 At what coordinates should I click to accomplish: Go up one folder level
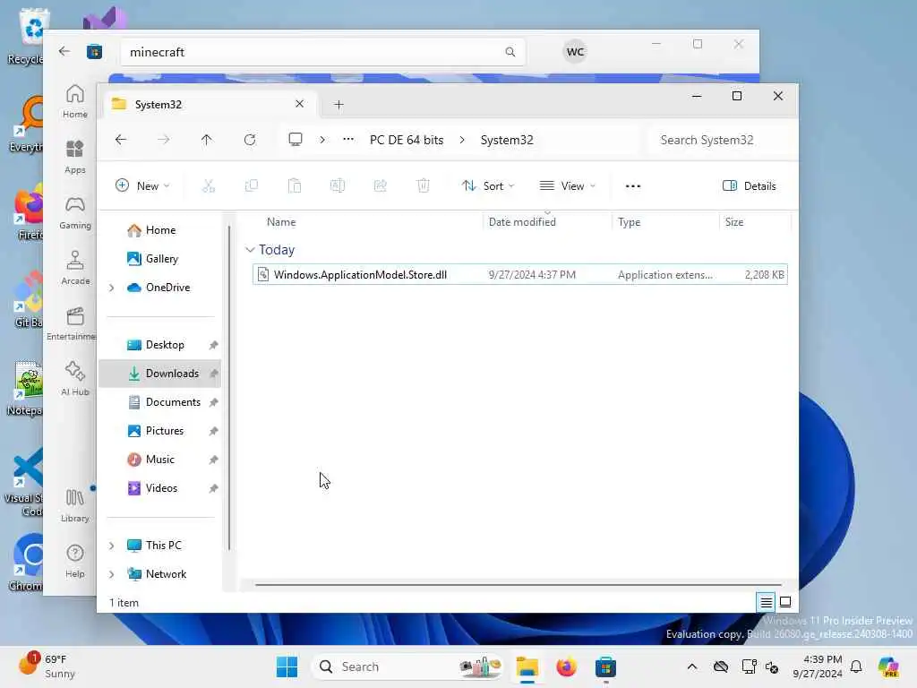click(207, 140)
